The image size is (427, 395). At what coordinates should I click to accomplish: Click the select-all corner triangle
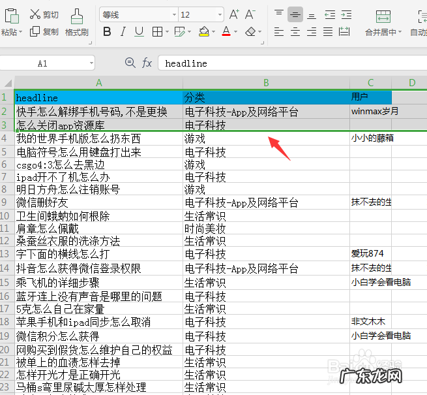coord(8,83)
